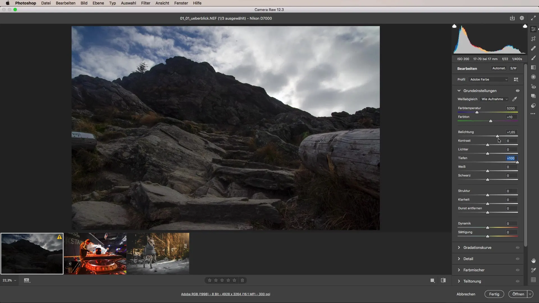Select the Crop and rotate tool
Viewport: 539px width, 303px height.
pos(533,39)
